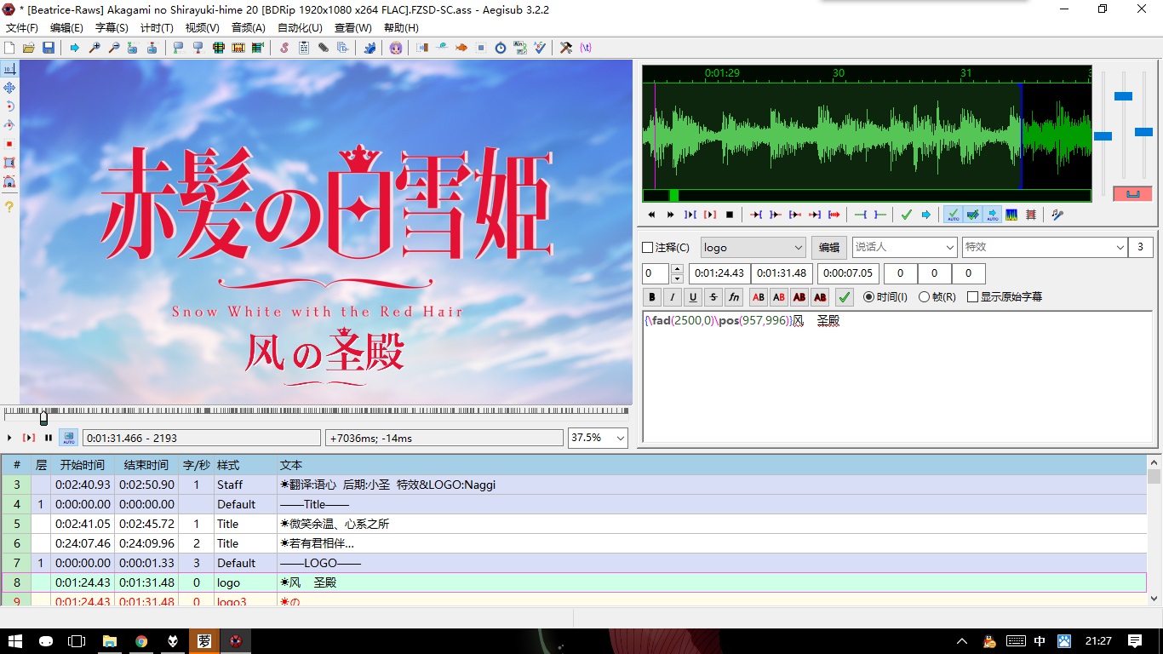1163x654 pixels.
Task: Select the vector clip tool
Action: coord(9,181)
